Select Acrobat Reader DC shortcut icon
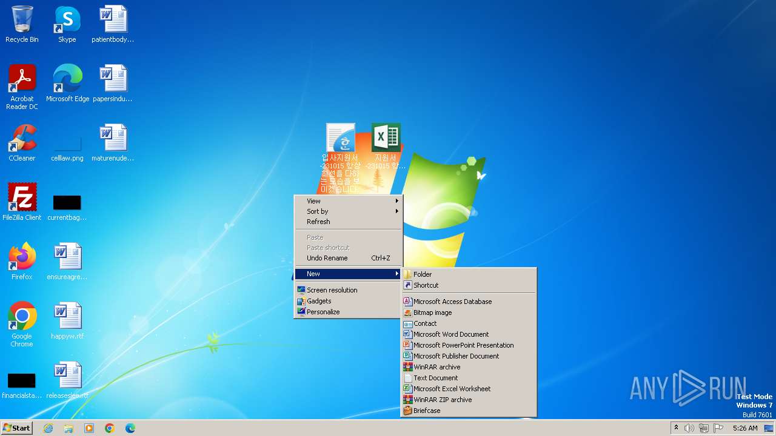776x436 pixels. (x=22, y=87)
